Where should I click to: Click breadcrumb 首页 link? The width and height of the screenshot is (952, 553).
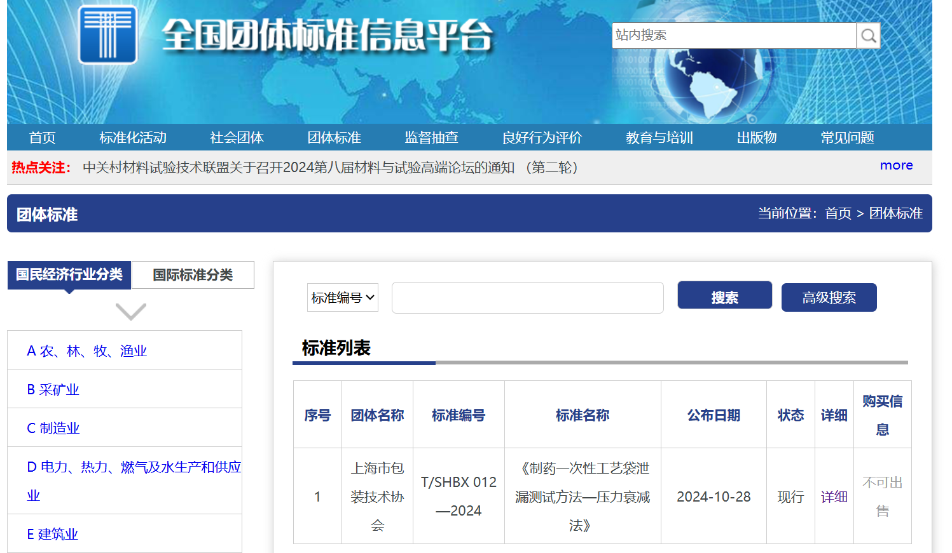[838, 213]
